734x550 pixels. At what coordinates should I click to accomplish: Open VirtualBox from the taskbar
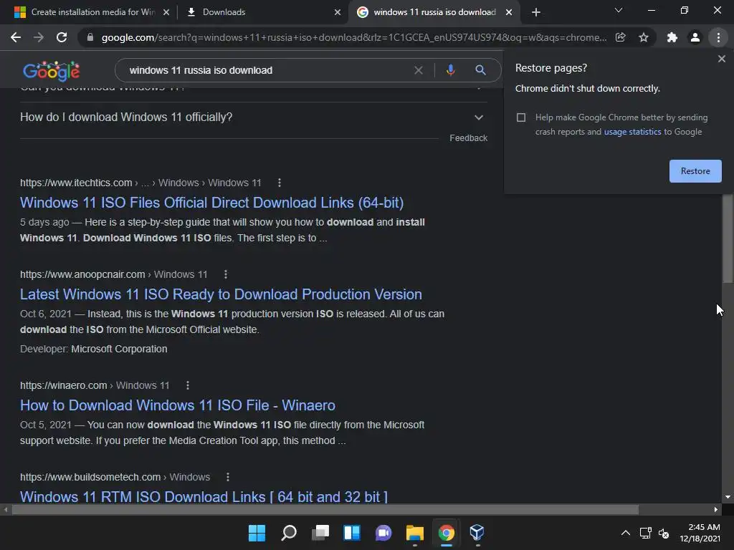tap(477, 533)
